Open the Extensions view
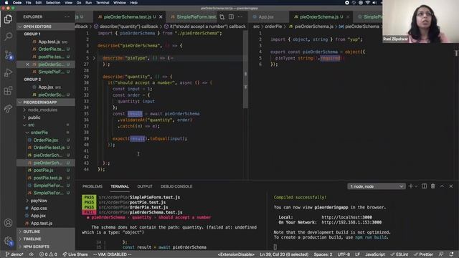Image resolution: width=459 pixels, height=258 pixels. [8, 90]
